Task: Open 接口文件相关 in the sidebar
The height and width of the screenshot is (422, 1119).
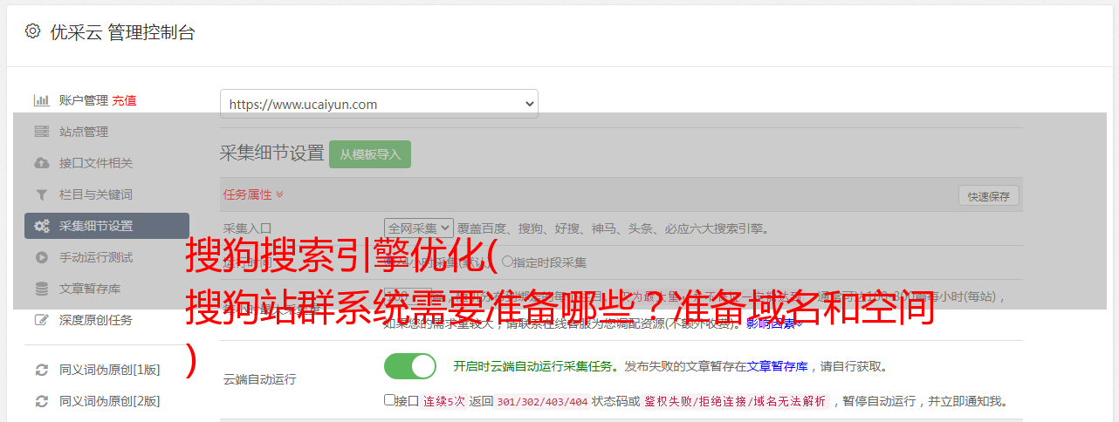Action: tap(96, 163)
